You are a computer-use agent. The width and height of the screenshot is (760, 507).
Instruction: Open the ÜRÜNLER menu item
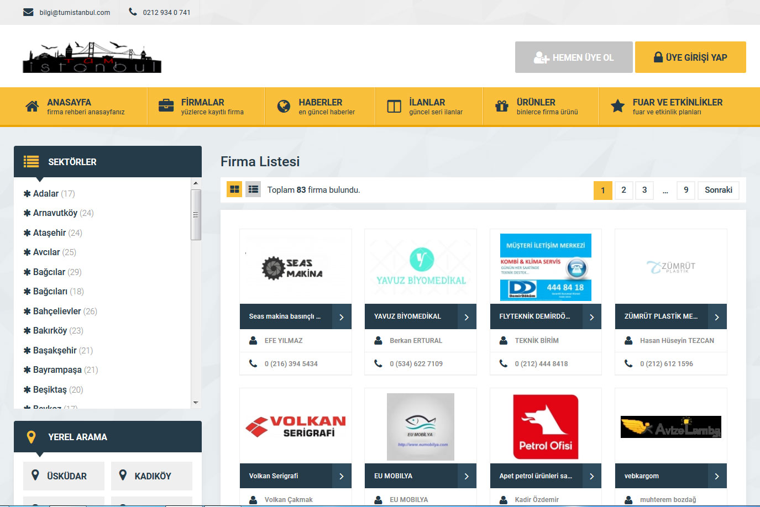point(541,107)
